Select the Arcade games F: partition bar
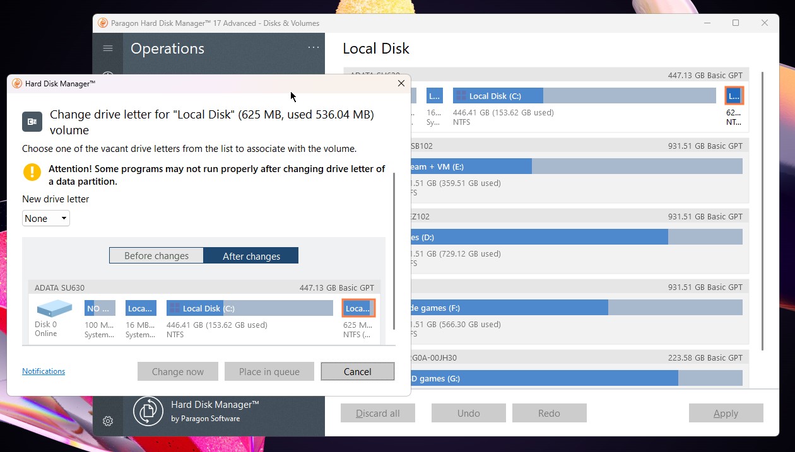 568,308
